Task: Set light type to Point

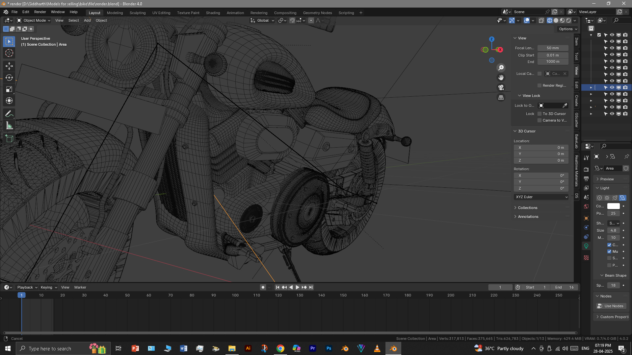Action: point(599,198)
